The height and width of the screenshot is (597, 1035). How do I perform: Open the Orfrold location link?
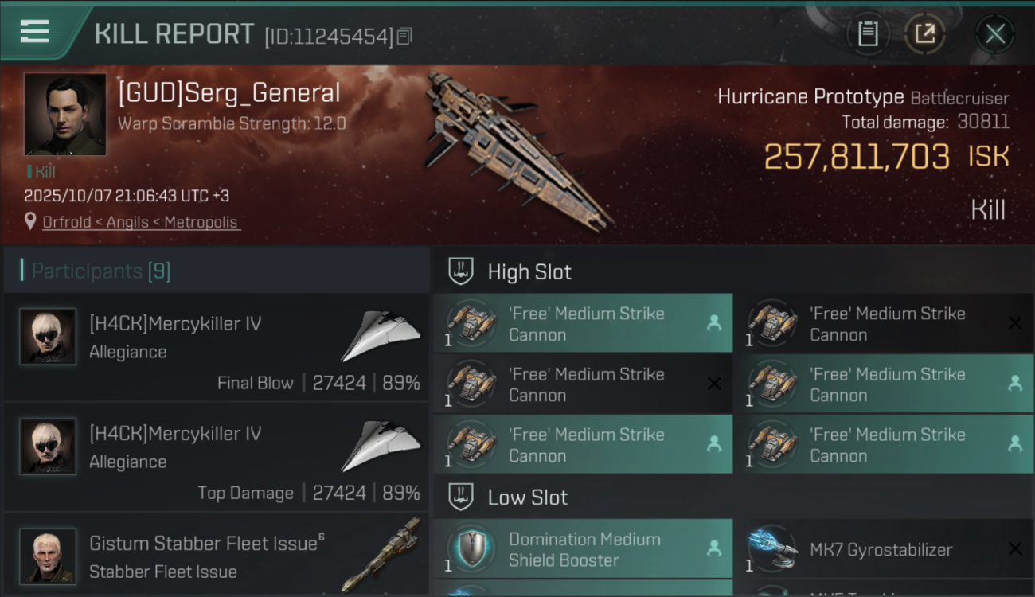pyautogui.click(x=141, y=222)
